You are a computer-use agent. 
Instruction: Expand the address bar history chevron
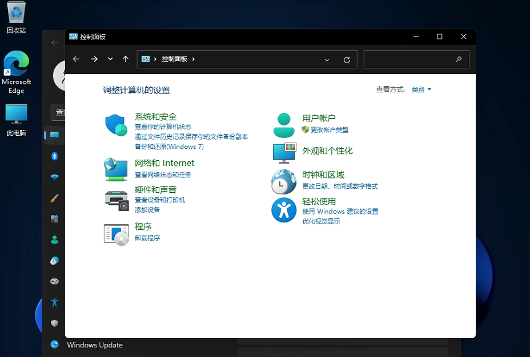(x=327, y=59)
